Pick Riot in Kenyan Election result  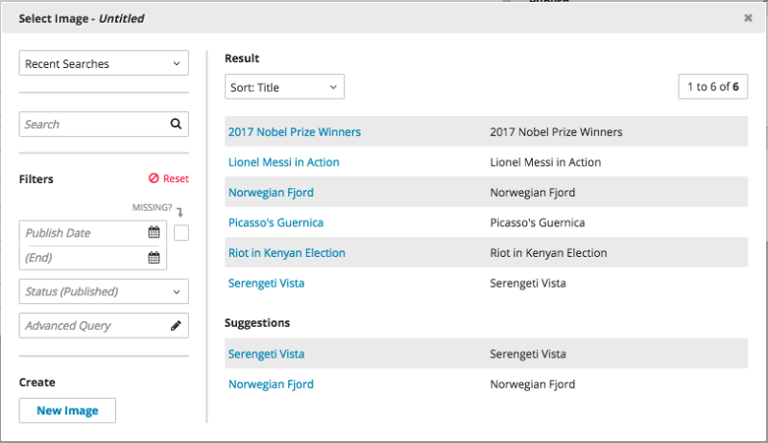tap(286, 253)
